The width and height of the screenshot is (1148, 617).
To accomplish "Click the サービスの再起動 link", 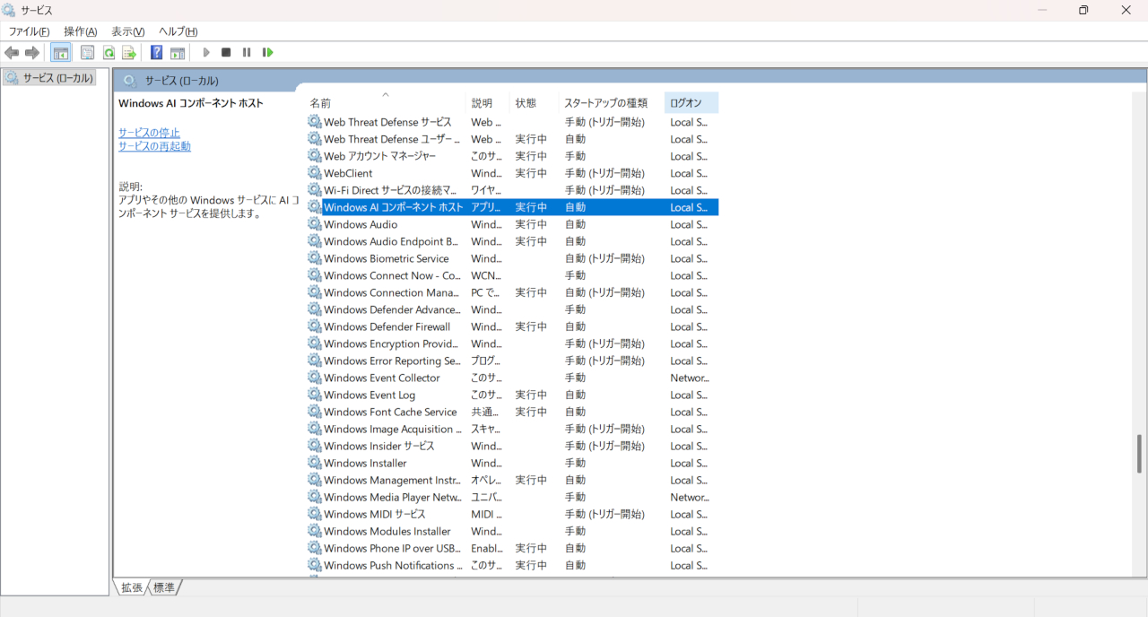I will (x=154, y=146).
